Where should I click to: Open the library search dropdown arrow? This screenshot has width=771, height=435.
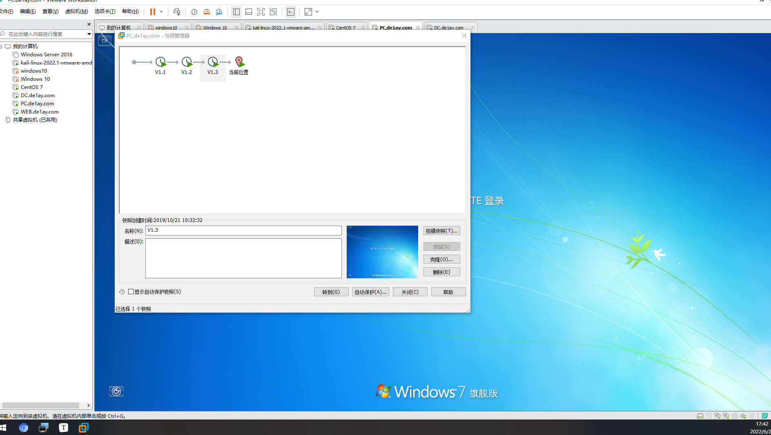click(89, 34)
